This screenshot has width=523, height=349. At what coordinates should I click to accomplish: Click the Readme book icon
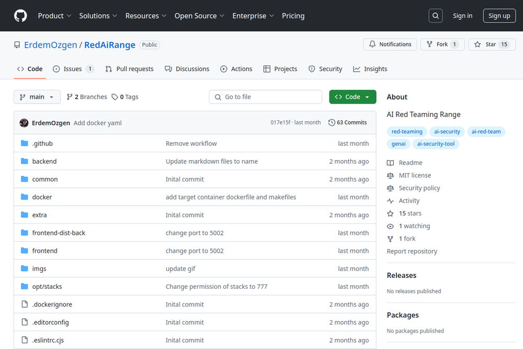click(390, 163)
